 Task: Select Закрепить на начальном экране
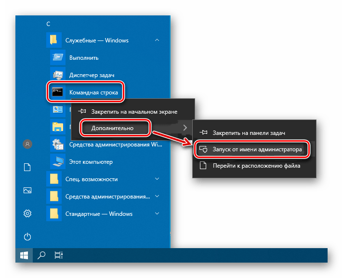133,112
